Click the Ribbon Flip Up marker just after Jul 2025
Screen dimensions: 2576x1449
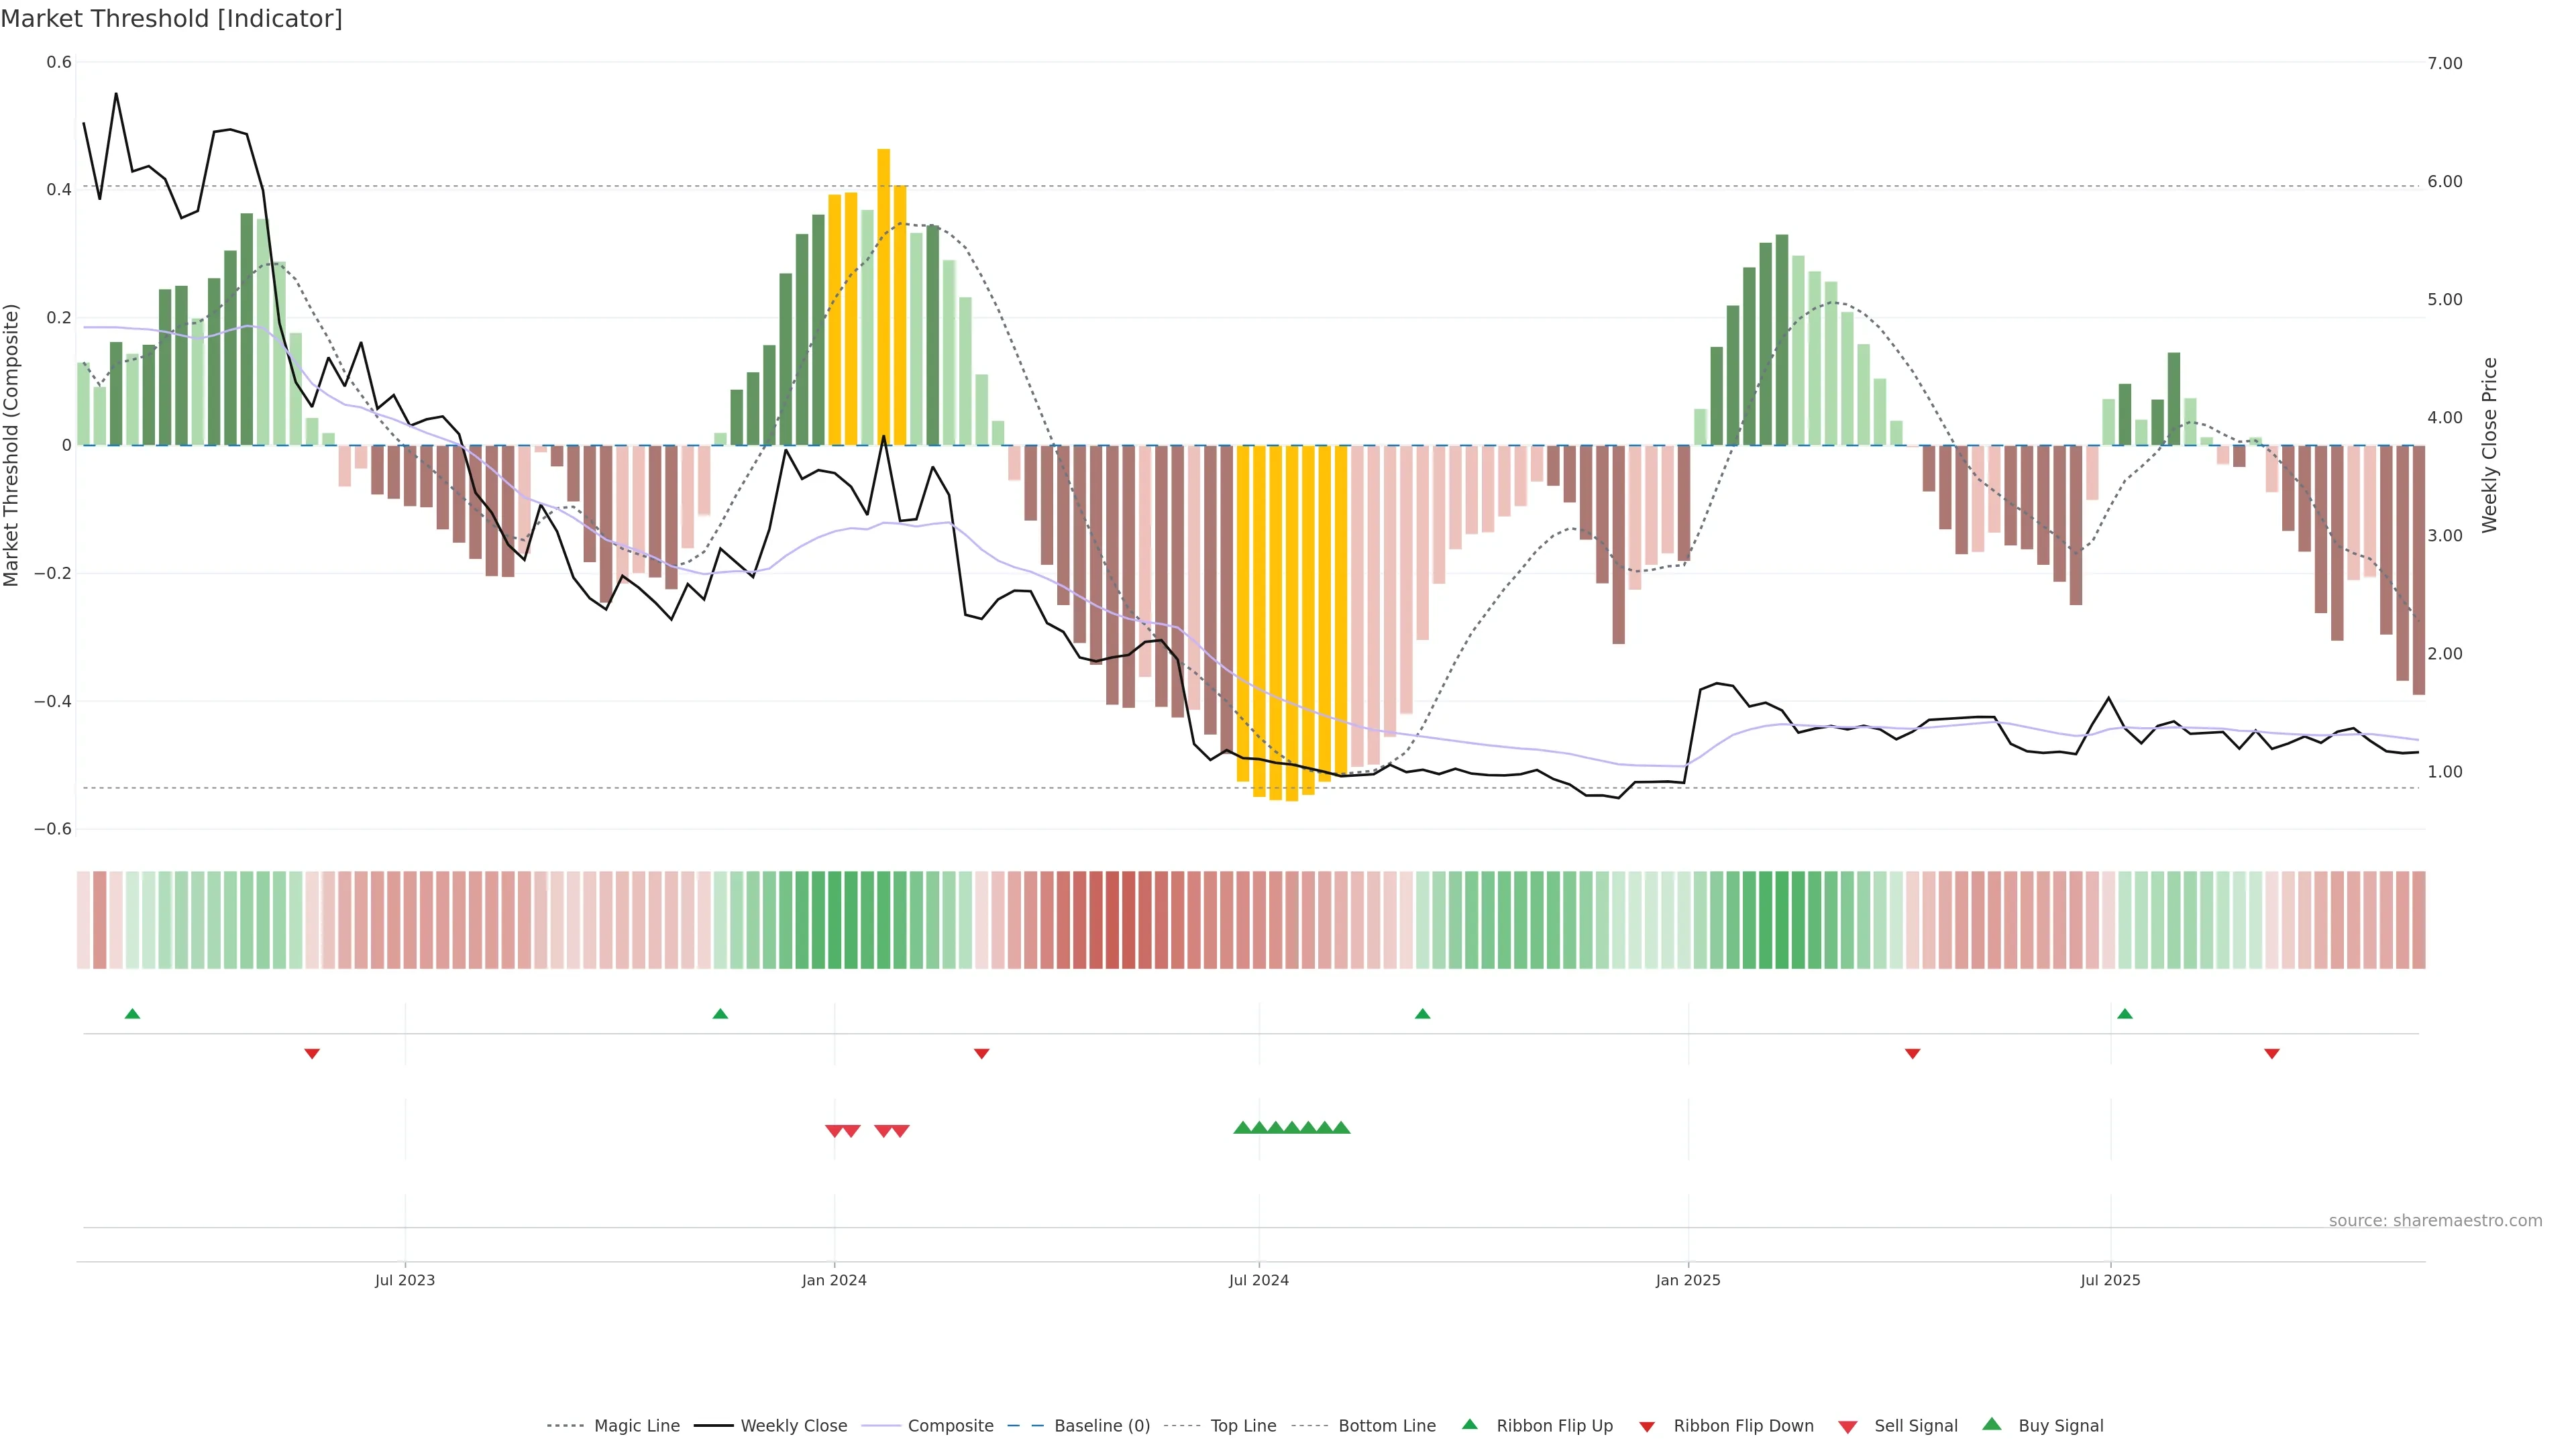[2125, 1014]
